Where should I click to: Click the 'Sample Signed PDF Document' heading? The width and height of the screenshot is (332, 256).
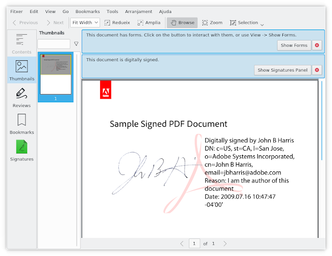pyautogui.click(x=168, y=124)
